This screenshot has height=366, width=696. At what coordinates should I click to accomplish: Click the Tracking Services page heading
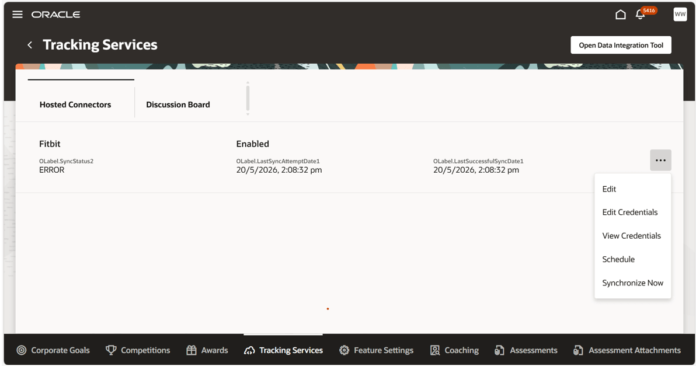coord(100,45)
